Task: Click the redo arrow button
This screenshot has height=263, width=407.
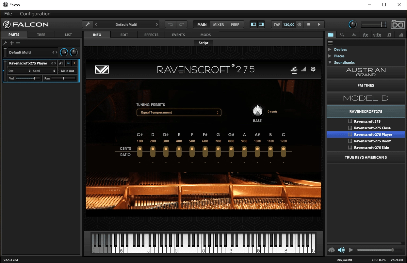Action: click(182, 24)
